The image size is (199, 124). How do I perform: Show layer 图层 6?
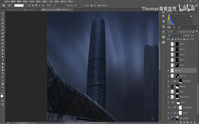(x=168, y=44)
